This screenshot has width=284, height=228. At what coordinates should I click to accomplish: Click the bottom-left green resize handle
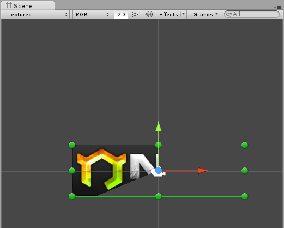(x=72, y=196)
